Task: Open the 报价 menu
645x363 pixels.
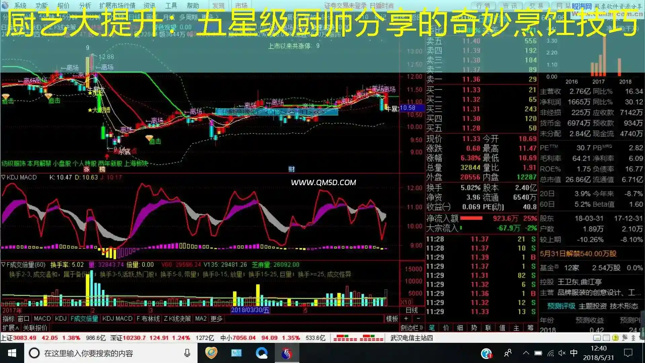Action: (63, 5)
